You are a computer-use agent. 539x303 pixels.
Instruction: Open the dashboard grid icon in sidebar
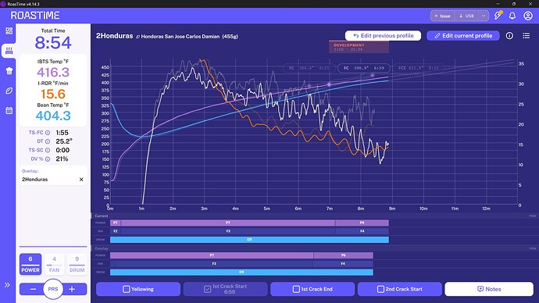(x=9, y=31)
